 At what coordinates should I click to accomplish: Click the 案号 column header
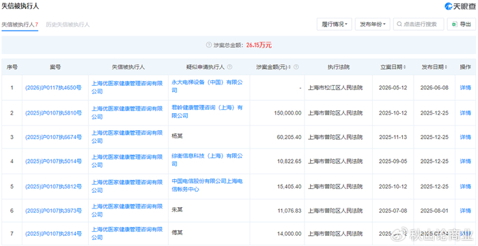coord(55,67)
